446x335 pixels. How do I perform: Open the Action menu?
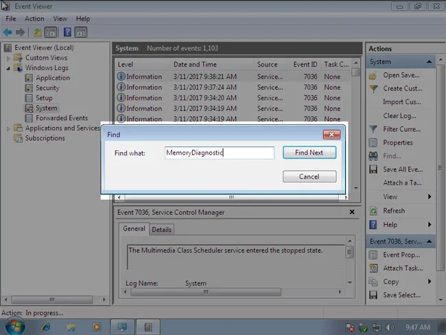pos(34,19)
